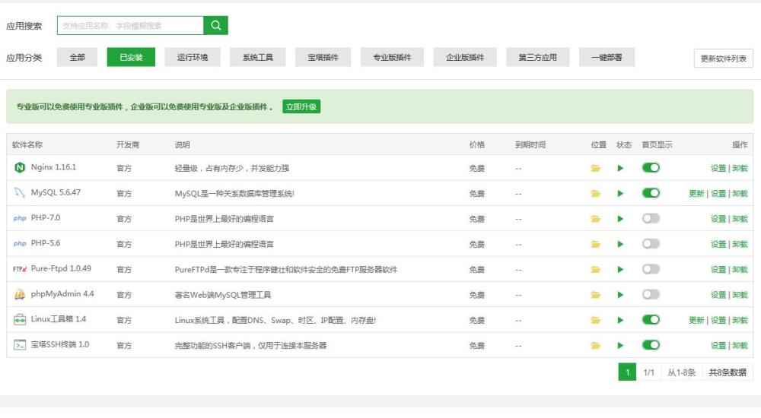The image size is (761, 418).
Task: Click Linux工具箱 status play icon
Action: click(x=620, y=320)
